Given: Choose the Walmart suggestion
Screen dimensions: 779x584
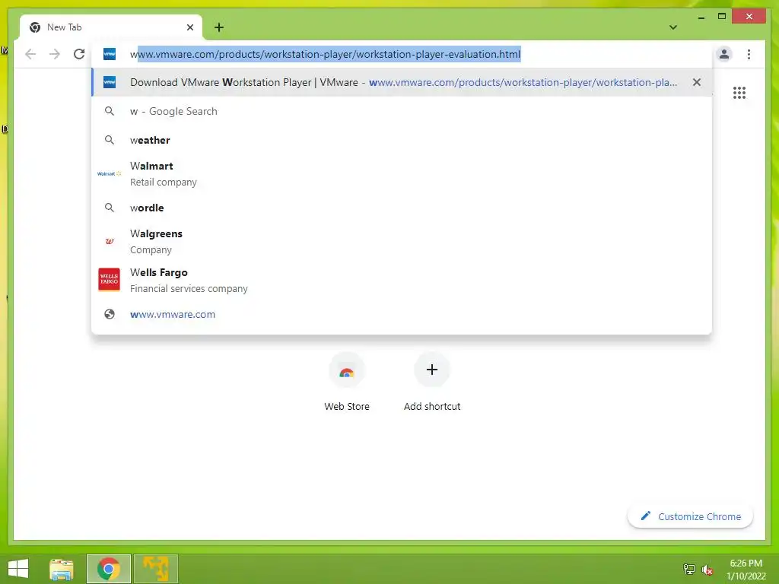Looking at the screenshot, I should 402,174.
